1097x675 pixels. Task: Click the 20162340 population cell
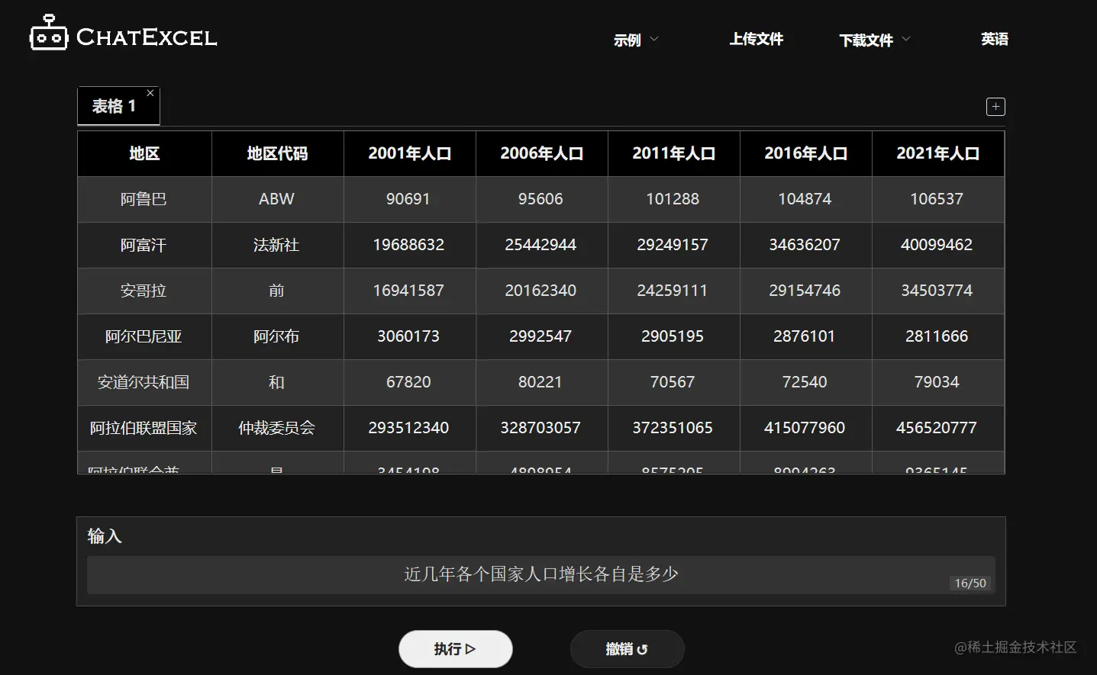541,291
